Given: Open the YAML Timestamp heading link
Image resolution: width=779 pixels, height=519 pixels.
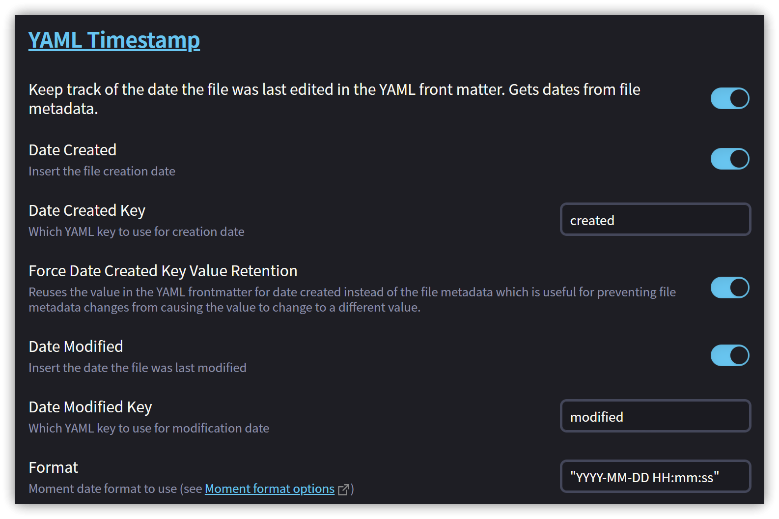Looking at the screenshot, I should coord(114,40).
